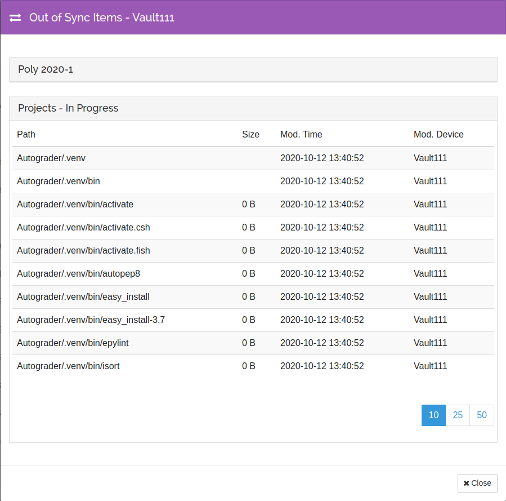Close the Out of Sync Items dialog

[x=477, y=483]
